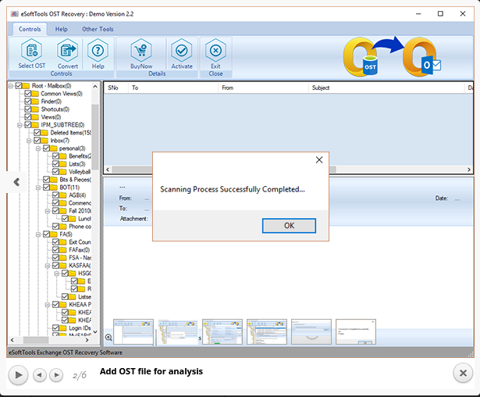The width and height of the screenshot is (480, 397).
Task: Click the left chevron navigation arrow
Action: pos(16,182)
